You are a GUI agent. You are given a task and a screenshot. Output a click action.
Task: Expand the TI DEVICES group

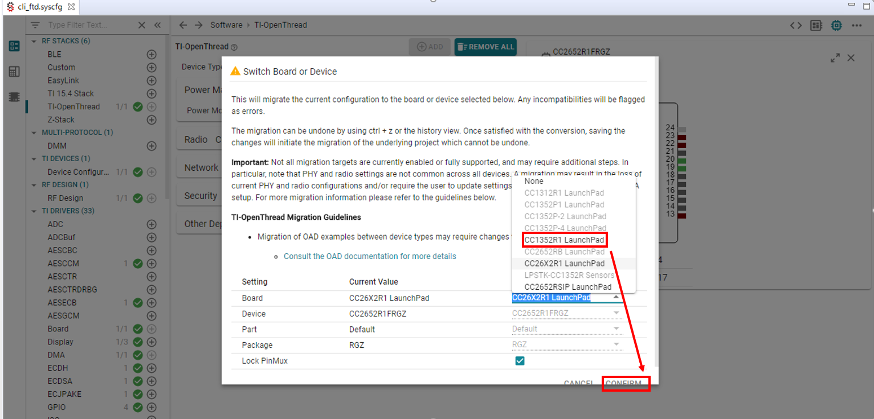33,158
